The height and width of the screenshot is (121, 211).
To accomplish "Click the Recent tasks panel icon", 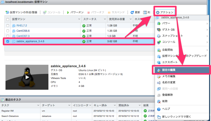I will click(2, 100).
